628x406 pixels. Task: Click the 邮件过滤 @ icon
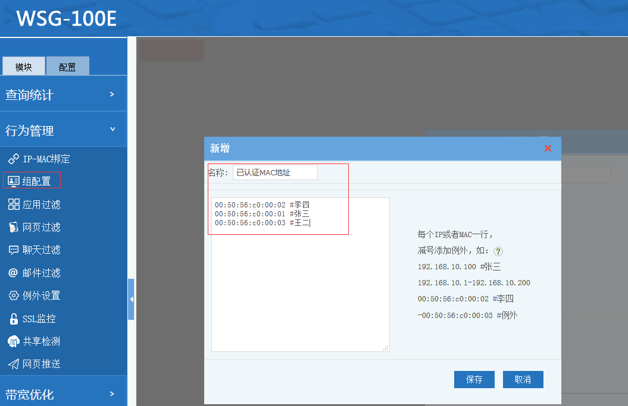[x=13, y=273]
